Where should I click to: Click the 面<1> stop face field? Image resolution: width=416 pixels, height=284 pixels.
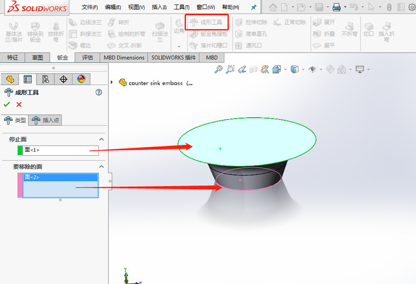pos(60,150)
